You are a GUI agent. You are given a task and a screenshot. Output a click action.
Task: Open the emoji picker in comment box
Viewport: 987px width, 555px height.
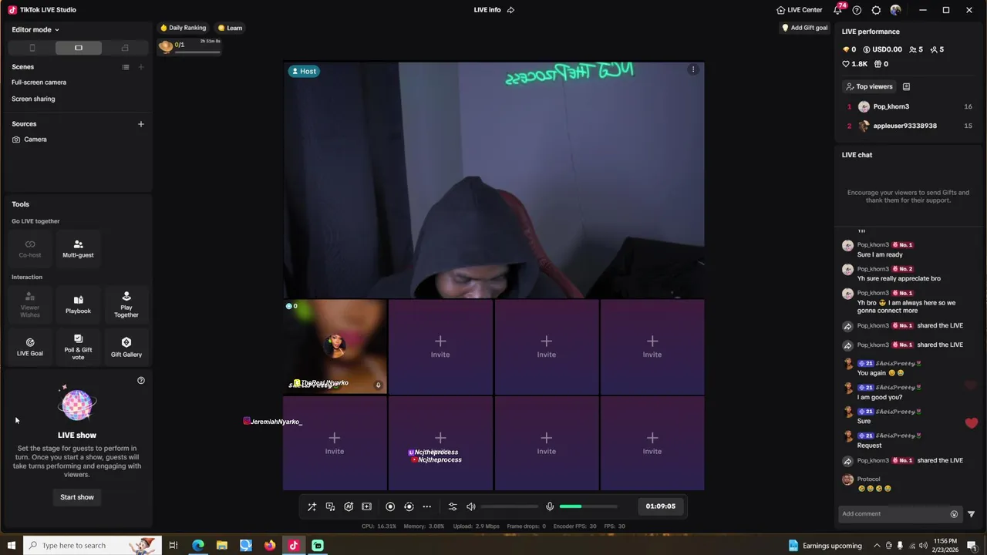point(954,514)
